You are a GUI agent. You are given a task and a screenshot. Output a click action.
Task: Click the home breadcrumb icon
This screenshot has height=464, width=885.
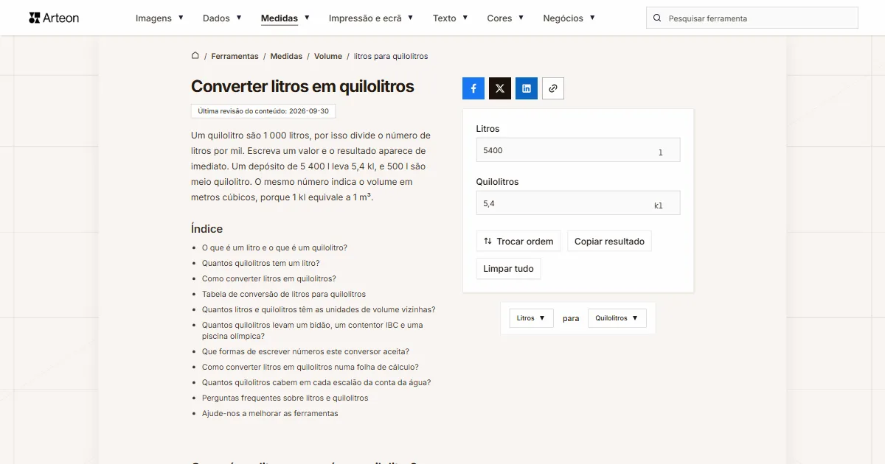point(195,56)
